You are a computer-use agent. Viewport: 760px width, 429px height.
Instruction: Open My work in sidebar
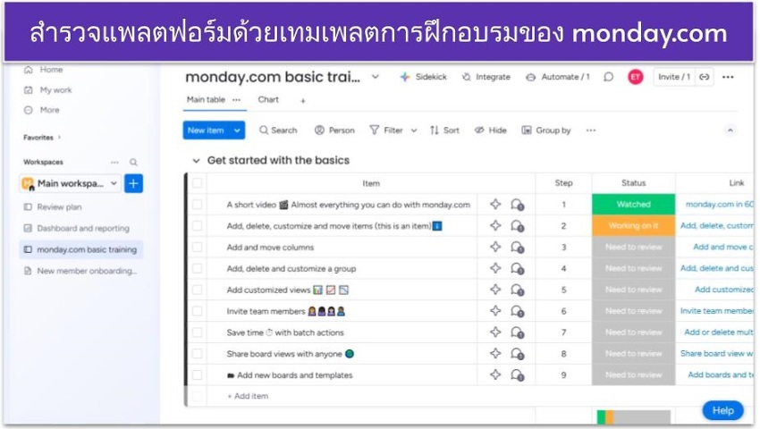point(48,90)
